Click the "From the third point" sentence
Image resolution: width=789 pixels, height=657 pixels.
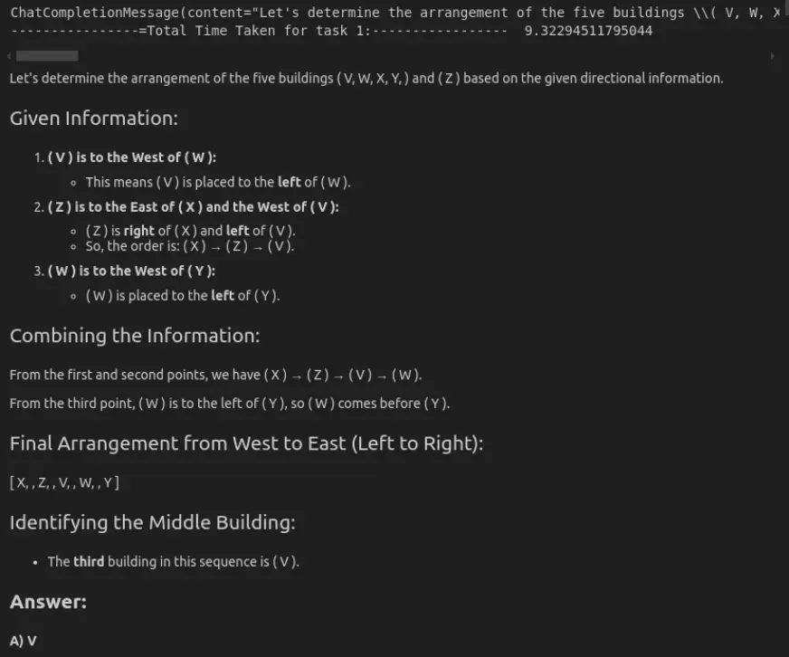click(229, 404)
